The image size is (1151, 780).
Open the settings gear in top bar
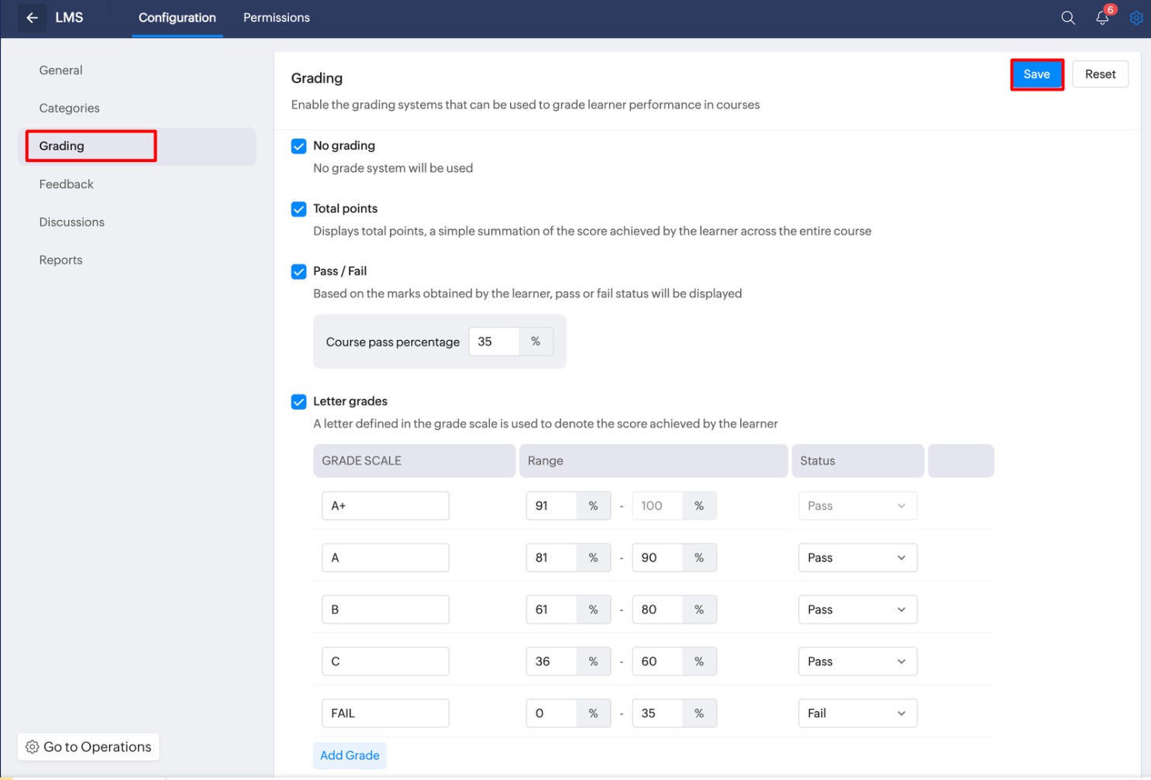1135,18
